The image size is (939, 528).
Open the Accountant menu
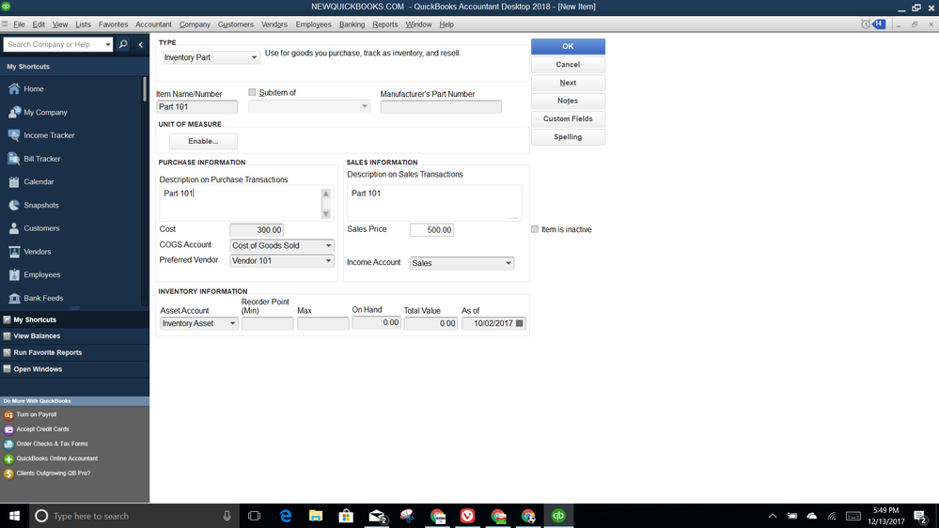click(153, 24)
